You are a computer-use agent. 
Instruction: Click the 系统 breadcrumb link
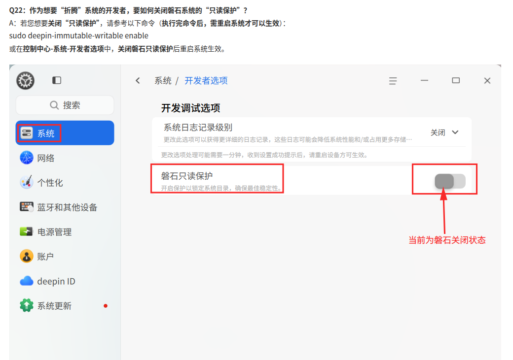click(163, 81)
